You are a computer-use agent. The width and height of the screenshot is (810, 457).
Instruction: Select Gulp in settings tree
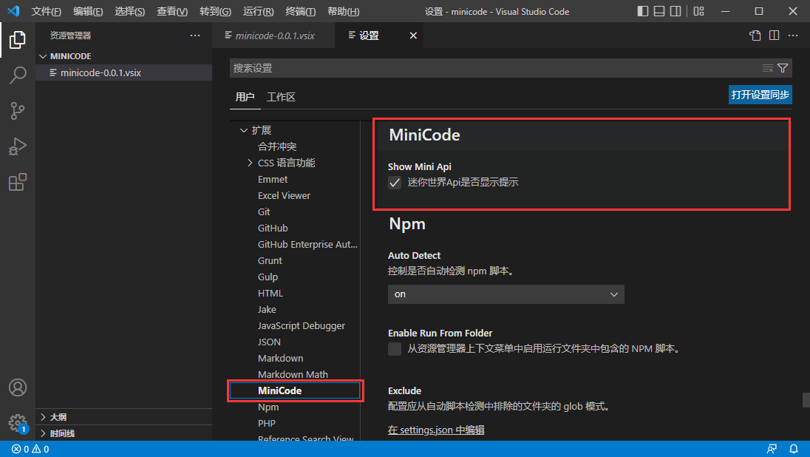pyautogui.click(x=268, y=277)
